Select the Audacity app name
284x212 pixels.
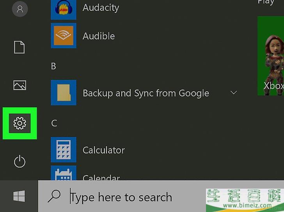(x=101, y=7)
